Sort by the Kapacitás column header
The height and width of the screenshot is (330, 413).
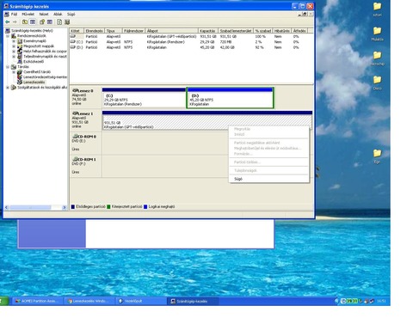[x=208, y=31]
